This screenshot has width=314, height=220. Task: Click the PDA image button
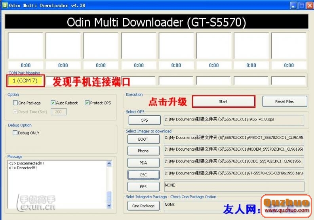pyautogui.click(x=143, y=163)
